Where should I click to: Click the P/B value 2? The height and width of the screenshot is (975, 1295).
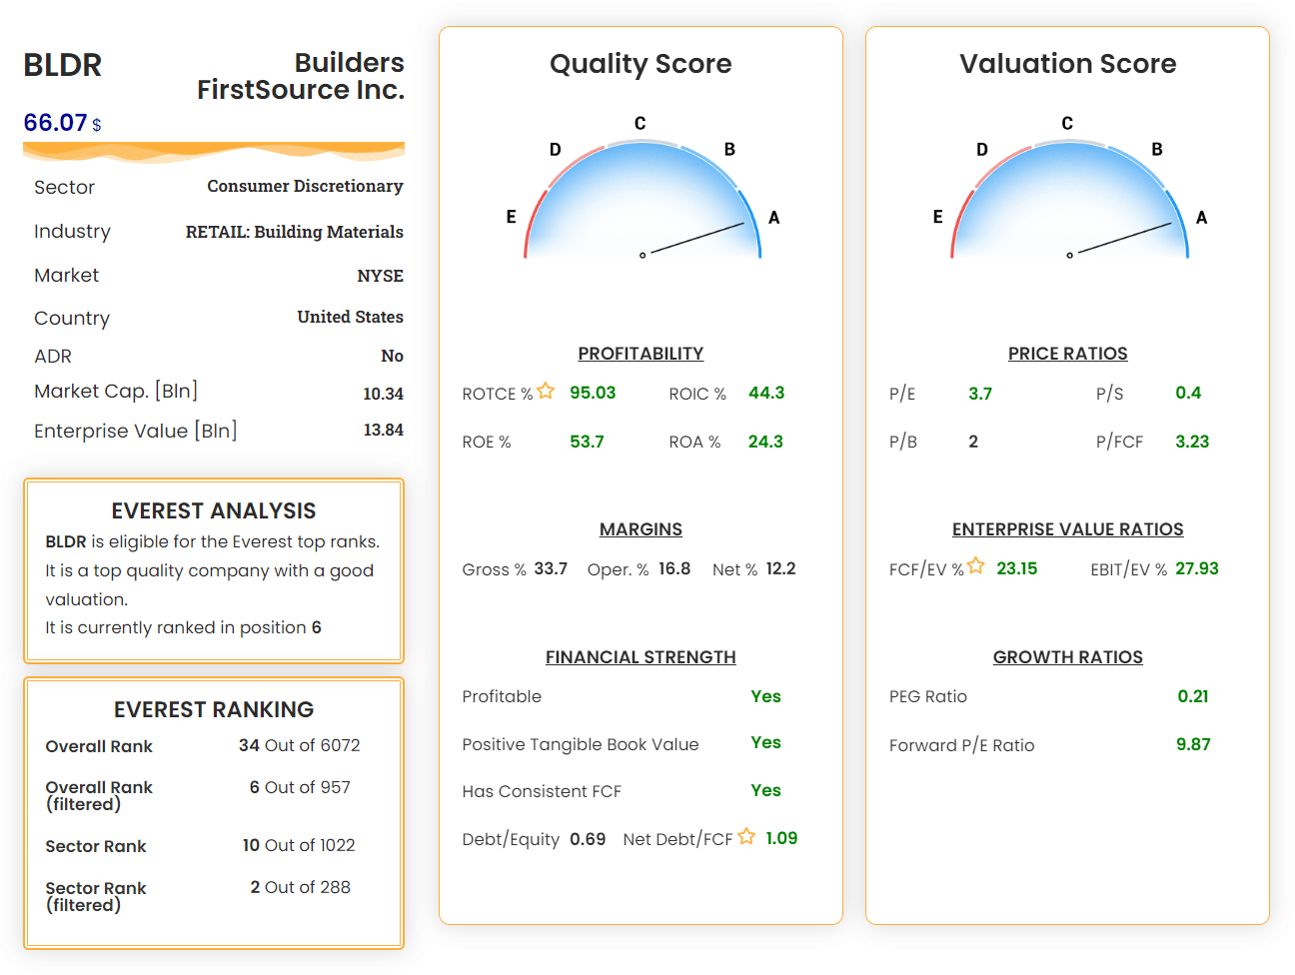point(973,442)
